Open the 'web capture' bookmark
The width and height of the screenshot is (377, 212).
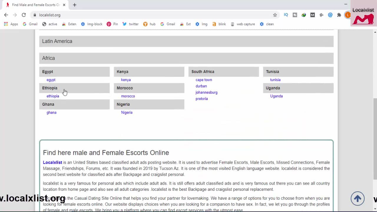(x=243, y=24)
